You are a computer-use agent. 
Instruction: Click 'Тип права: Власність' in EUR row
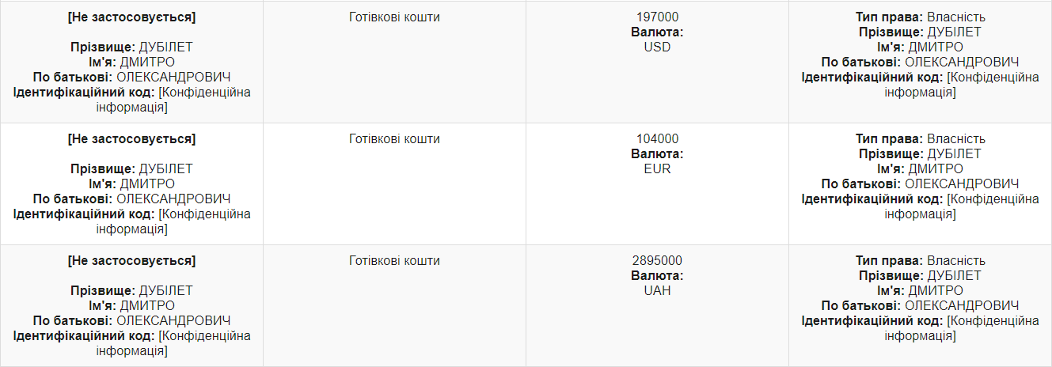click(x=920, y=139)
